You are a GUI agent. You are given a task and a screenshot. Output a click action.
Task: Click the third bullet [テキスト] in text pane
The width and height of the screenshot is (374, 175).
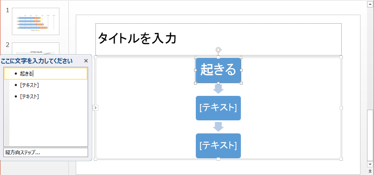point(29,97)
